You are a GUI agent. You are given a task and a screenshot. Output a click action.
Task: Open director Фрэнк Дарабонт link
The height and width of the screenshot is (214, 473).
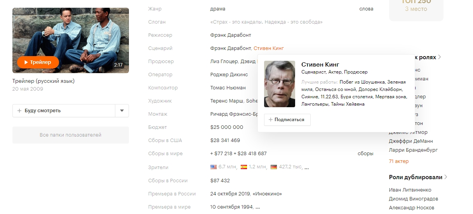click(x=231, y=35)
